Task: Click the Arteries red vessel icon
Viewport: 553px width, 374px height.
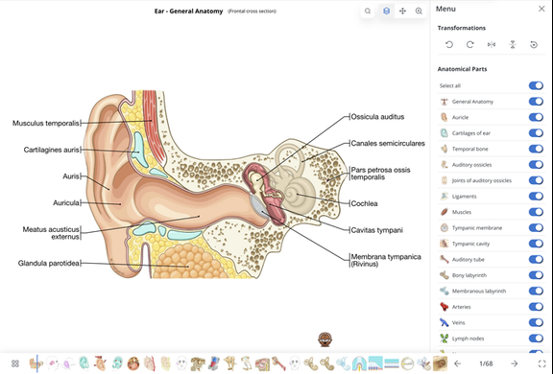Action: click(444, 307)
